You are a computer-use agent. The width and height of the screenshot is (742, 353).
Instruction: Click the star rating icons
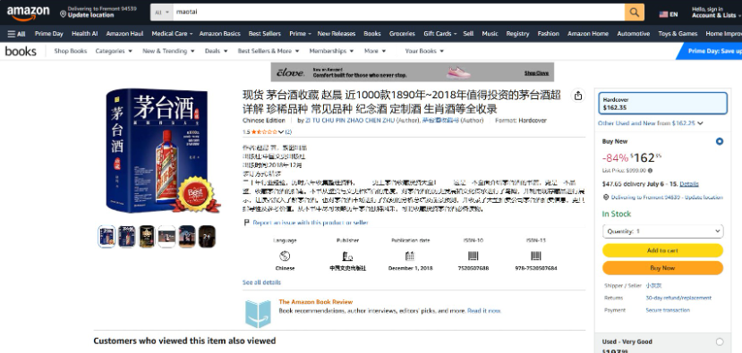click(x=265, y=132)
